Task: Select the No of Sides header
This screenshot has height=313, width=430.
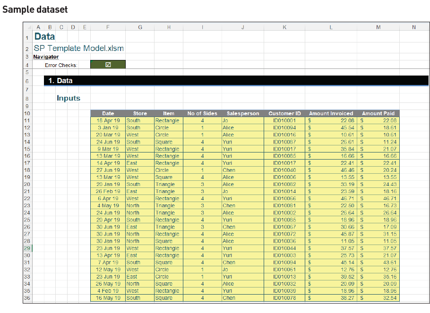Action: (202, 113)
